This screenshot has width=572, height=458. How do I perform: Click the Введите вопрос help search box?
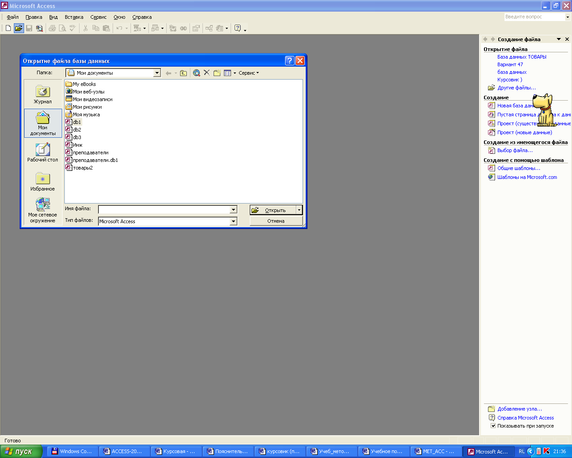[534, 17]
